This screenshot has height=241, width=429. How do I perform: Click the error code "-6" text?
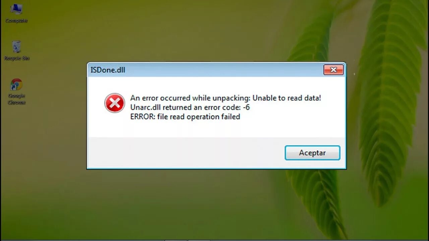[x=246, y=107]
